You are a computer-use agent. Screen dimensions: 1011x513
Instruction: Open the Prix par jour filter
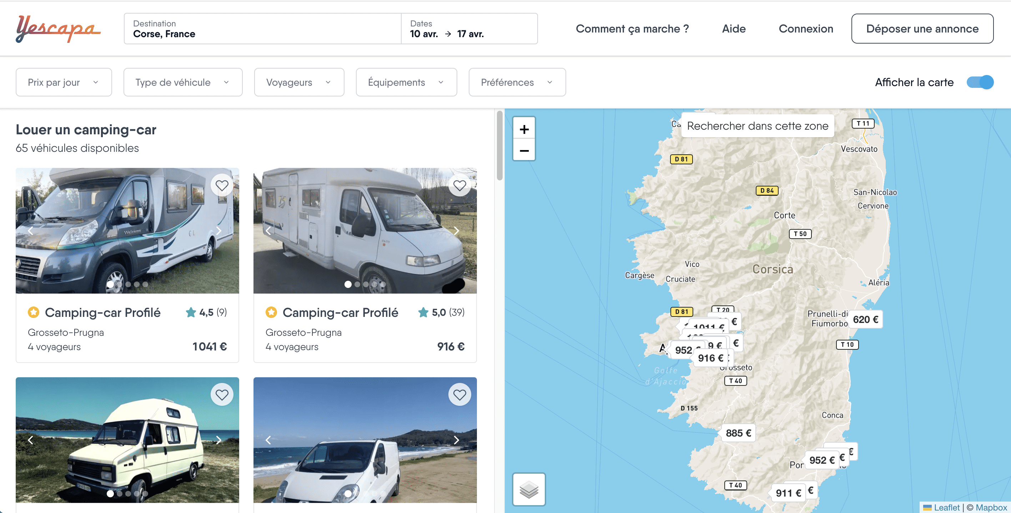pyautogui.click(x=64, y=82)
